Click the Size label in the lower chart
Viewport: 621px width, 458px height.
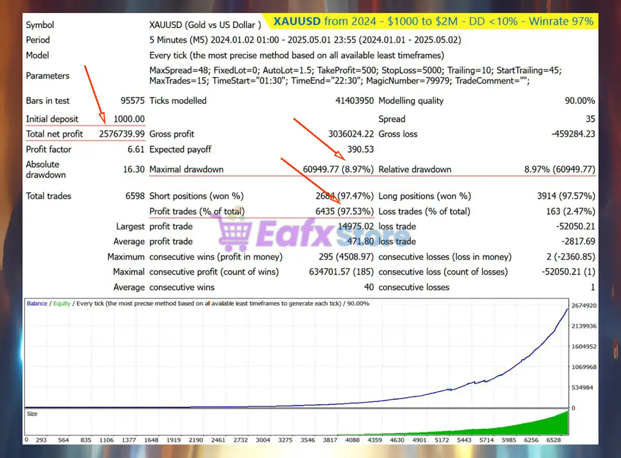click(32, 414)
